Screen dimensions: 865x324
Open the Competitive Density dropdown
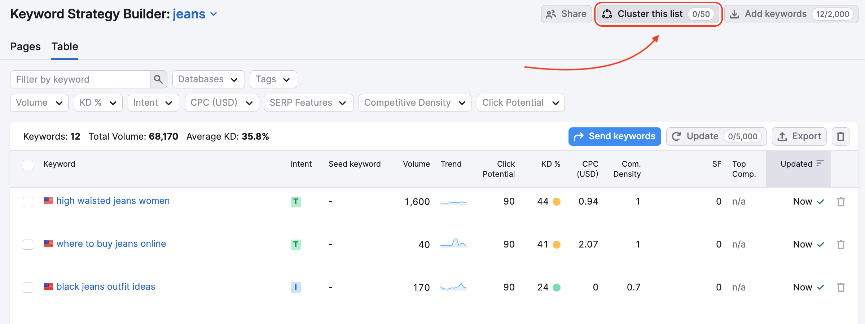(x=414, y=103)
